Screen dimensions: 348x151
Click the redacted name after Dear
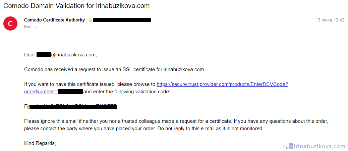(x=43, y=55)
